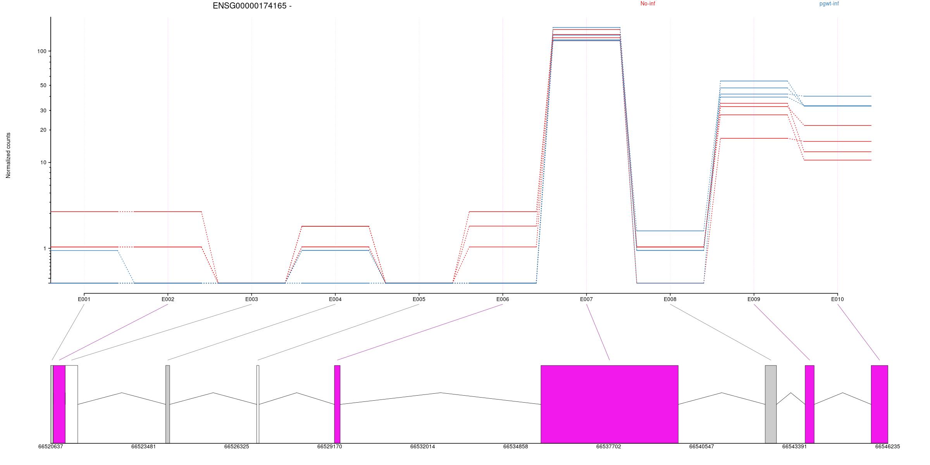930x465 pixels.
Task: Select the No-inf legend label
Action: 648,3
